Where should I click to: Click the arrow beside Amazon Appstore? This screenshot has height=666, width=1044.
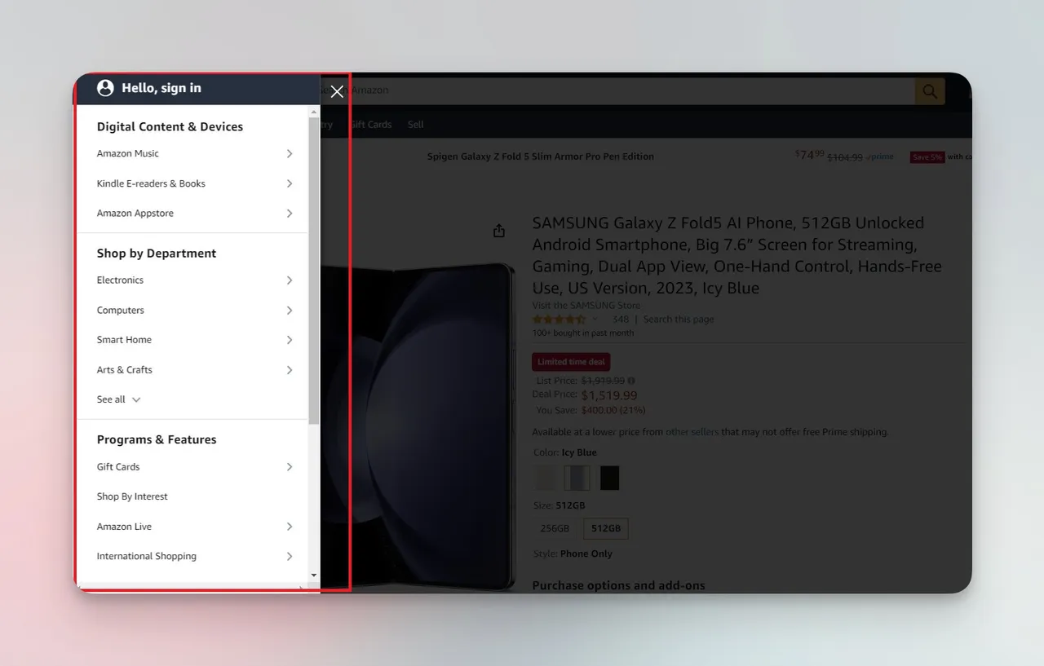tap(290, 213)
